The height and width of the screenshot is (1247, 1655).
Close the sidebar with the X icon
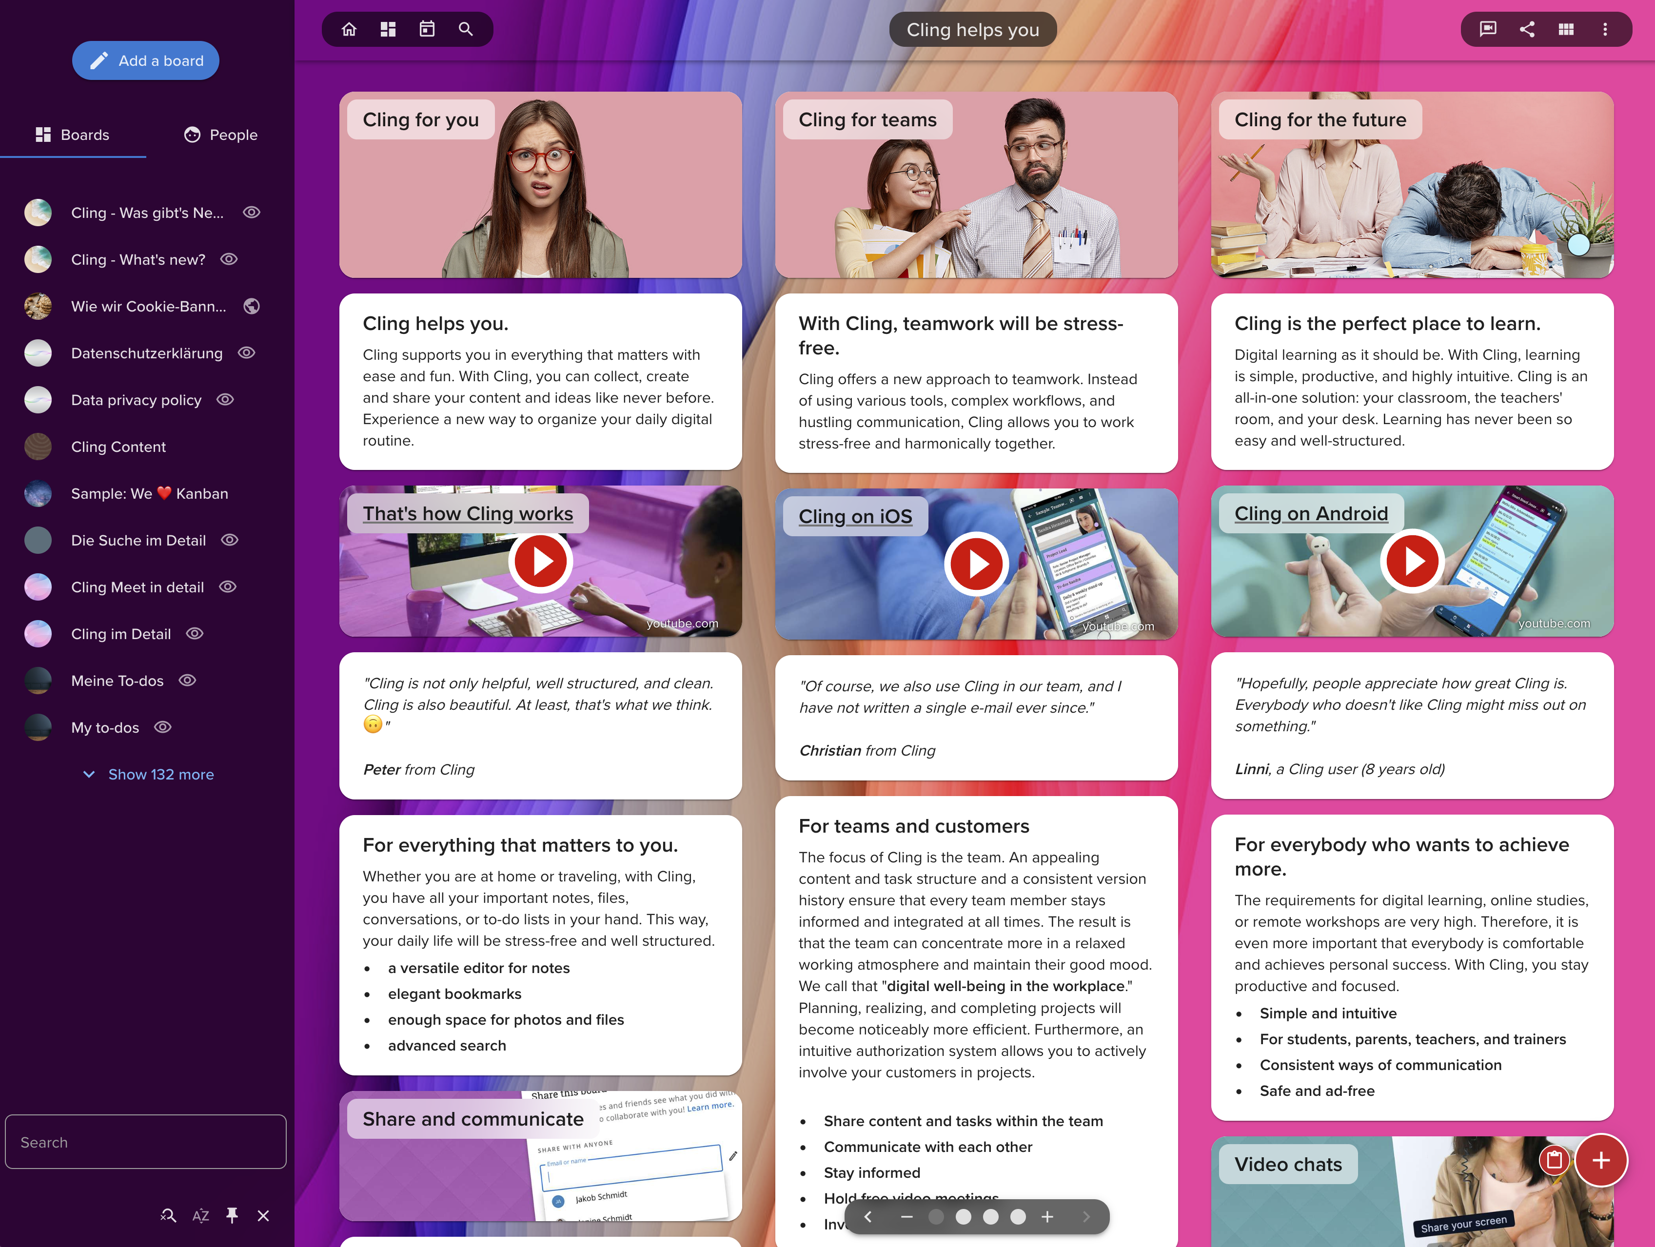[x=263, y=1216]
